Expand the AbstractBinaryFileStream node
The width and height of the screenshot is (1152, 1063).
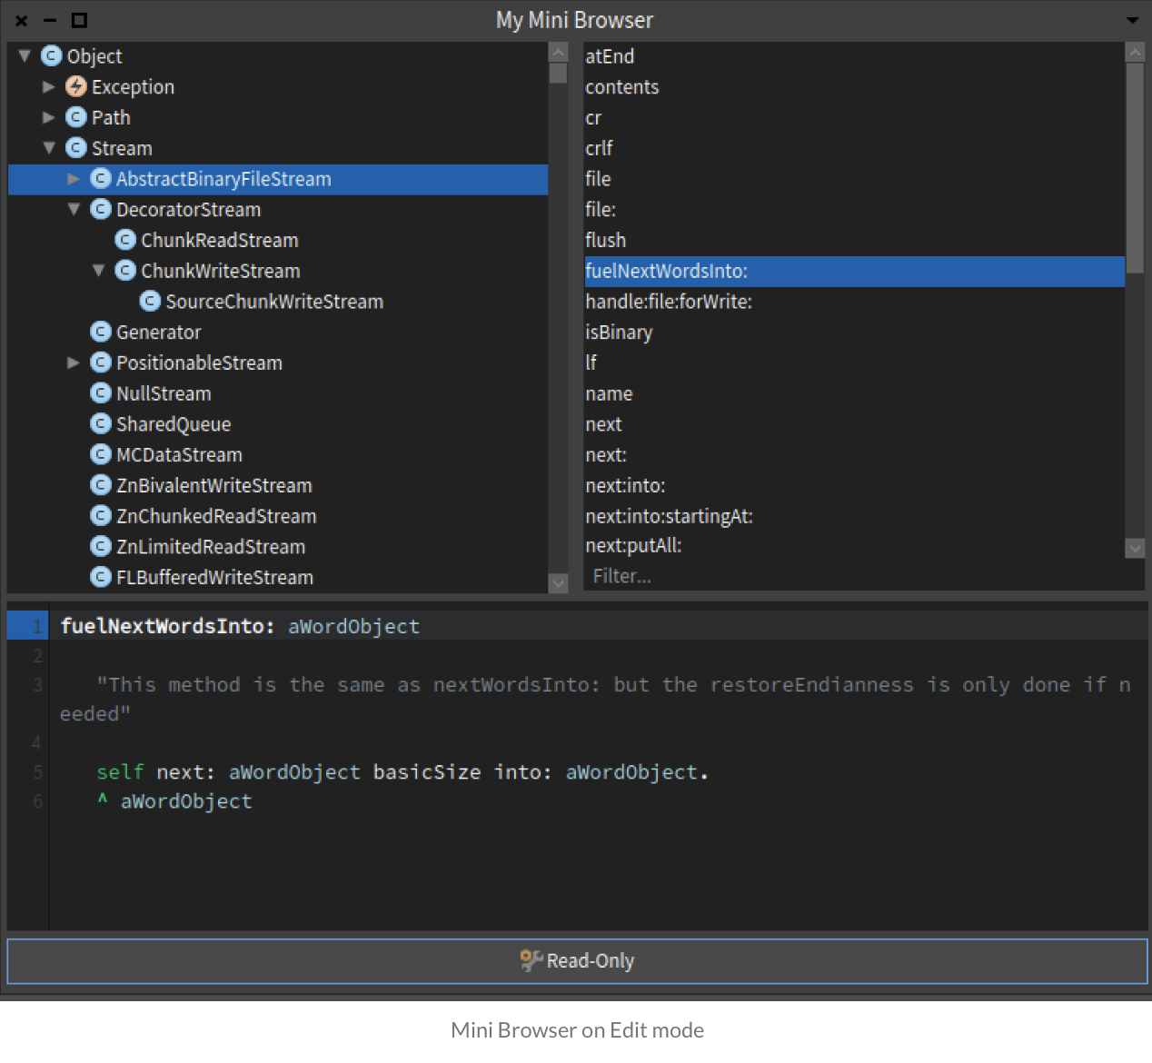[74, 179]
